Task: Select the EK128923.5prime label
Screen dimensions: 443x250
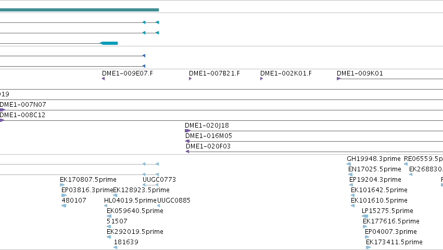Action: pyautogui.click(x=141, y=190)
